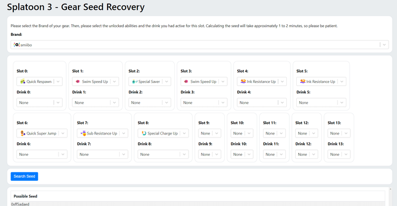Viewport: 397px width, 206px height.
Task: Open the Slot 0 ability dropdown arrow
Action: click(x=58, y=81)
